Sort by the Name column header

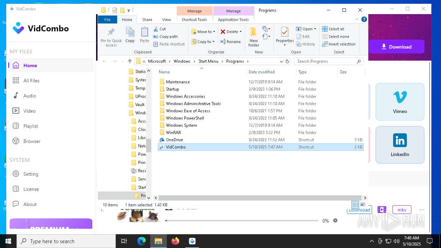coord(202,72)
